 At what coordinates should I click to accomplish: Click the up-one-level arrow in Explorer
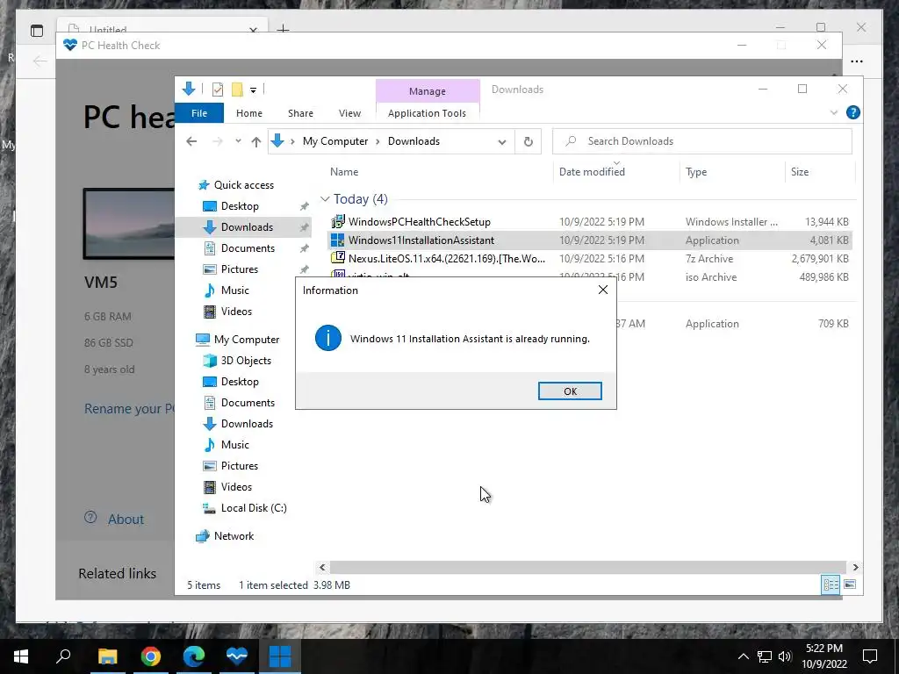point(256,141)
